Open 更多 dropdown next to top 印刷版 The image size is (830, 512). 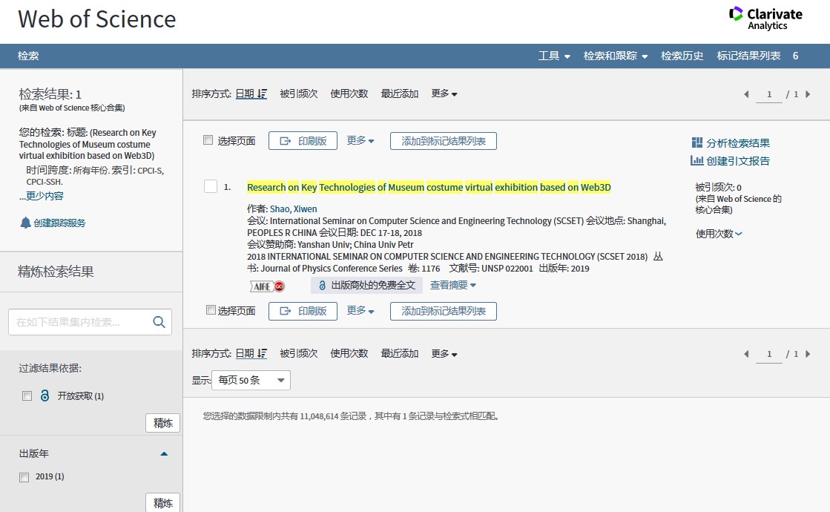(x=360, y=140)
